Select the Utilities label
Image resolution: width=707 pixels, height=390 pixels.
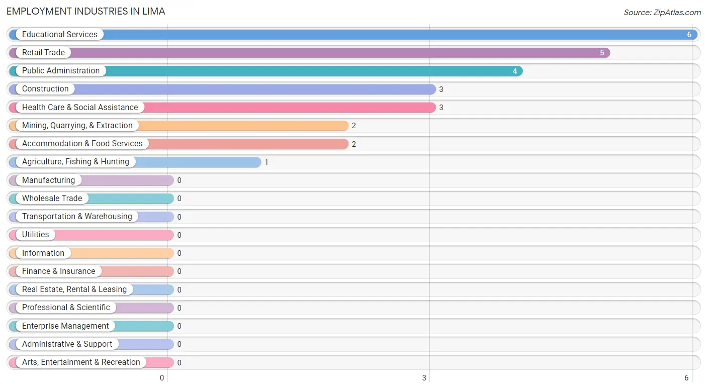click(x=35, y=234)
